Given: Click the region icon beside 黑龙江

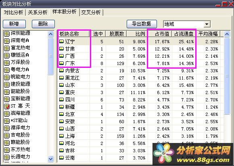Looking at the screenshot, I should click(x=61, y=78).
